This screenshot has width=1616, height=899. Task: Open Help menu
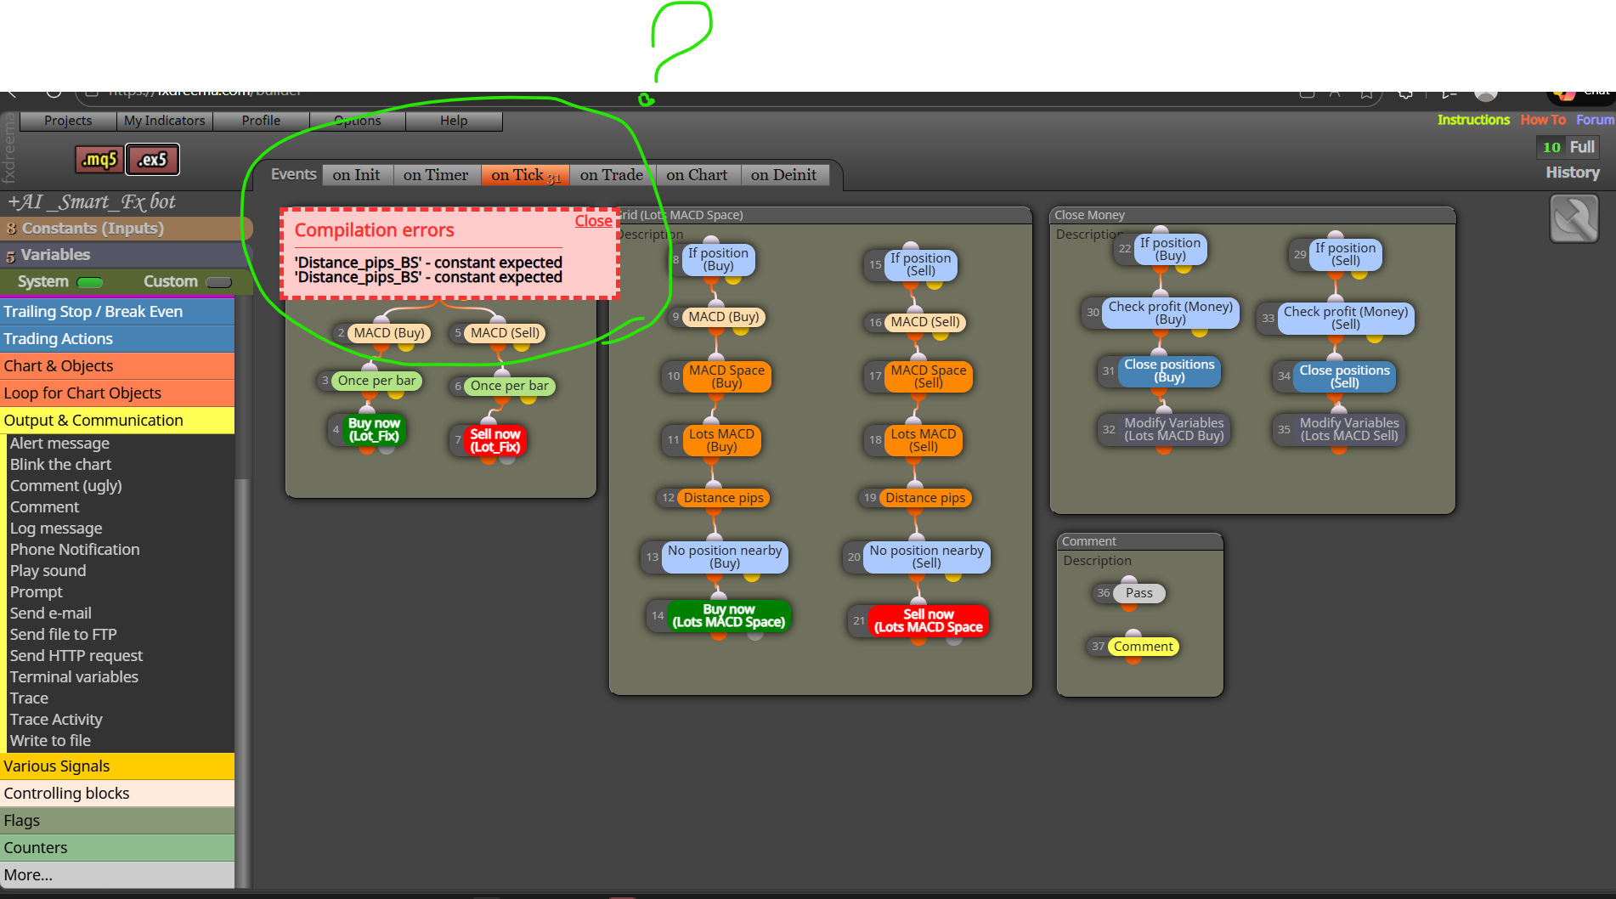pos(454,121)
